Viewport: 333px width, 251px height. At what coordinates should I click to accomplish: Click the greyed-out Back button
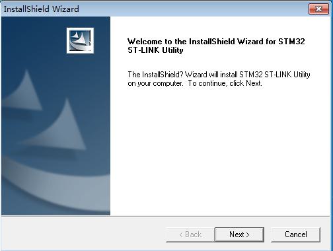190,234
